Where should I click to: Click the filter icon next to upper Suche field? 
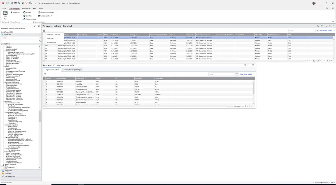click(x=317, y=31)
